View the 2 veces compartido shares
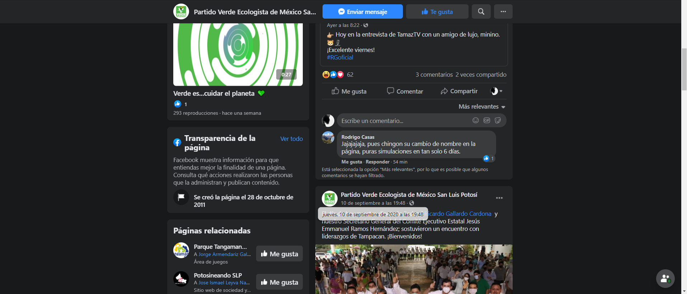The width and height of the screenshot is (687, 294). tap(481, 75)
